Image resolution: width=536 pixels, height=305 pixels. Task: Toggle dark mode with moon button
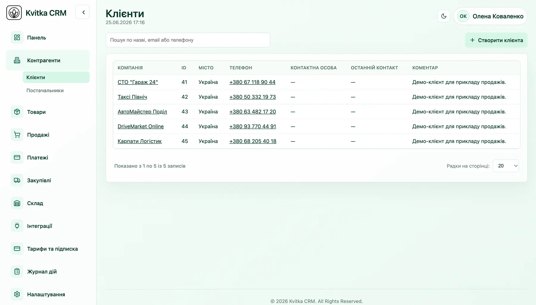coord(444,16)
